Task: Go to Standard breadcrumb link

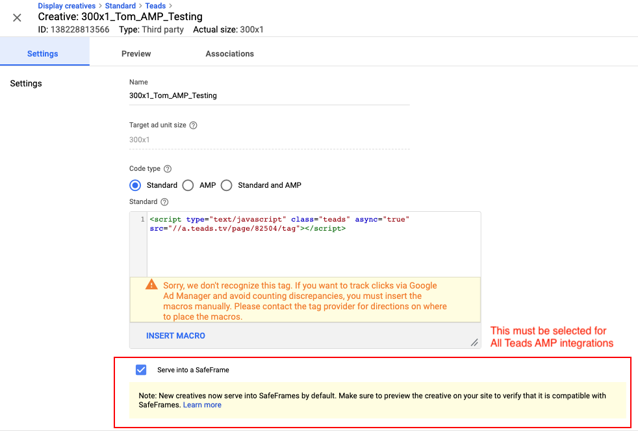Action: pos(120,6)
